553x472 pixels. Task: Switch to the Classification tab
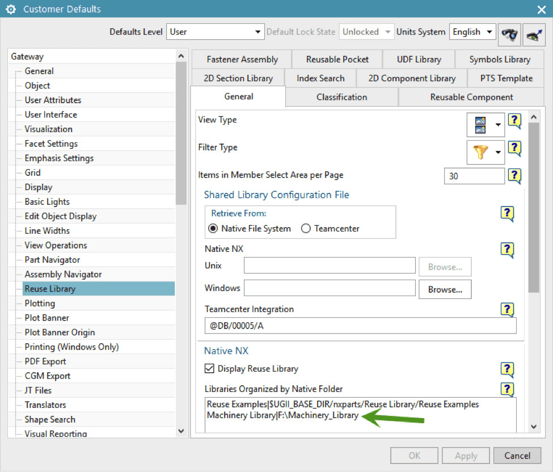click(x=342, y=97)
